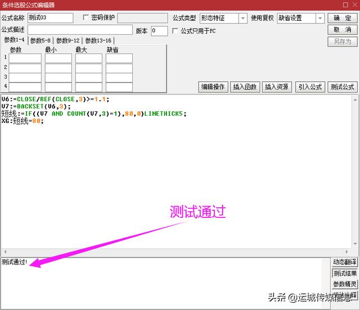
Task: Click parameter row 4 缺省 field
Action: coord(119,87)
